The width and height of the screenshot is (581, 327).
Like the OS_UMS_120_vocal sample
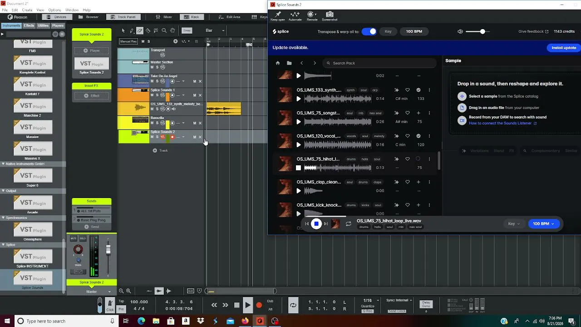pyautogui.click(x=408, y=136)
